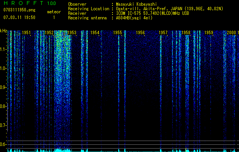Viewport: 239px width, 152px height.
Task: Click the A504HB(yagi 4el) antenna text
Action: (x=134, y=18)
